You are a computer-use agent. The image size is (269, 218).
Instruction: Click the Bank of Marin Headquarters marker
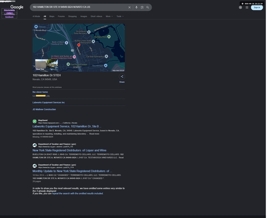coord(67,43)
